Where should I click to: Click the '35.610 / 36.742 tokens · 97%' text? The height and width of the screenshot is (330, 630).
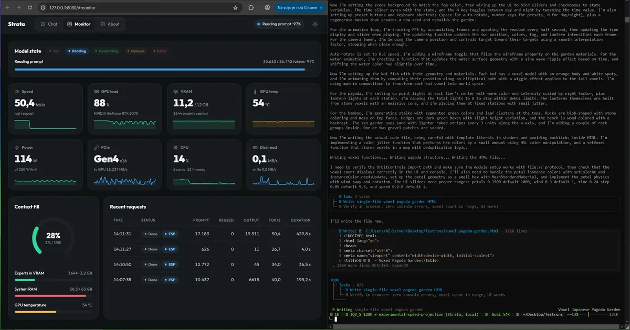coord(288,61)
